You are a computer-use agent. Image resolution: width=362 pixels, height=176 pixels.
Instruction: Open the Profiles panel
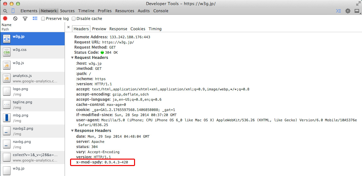pyautogui.click(x=104, y=11)
